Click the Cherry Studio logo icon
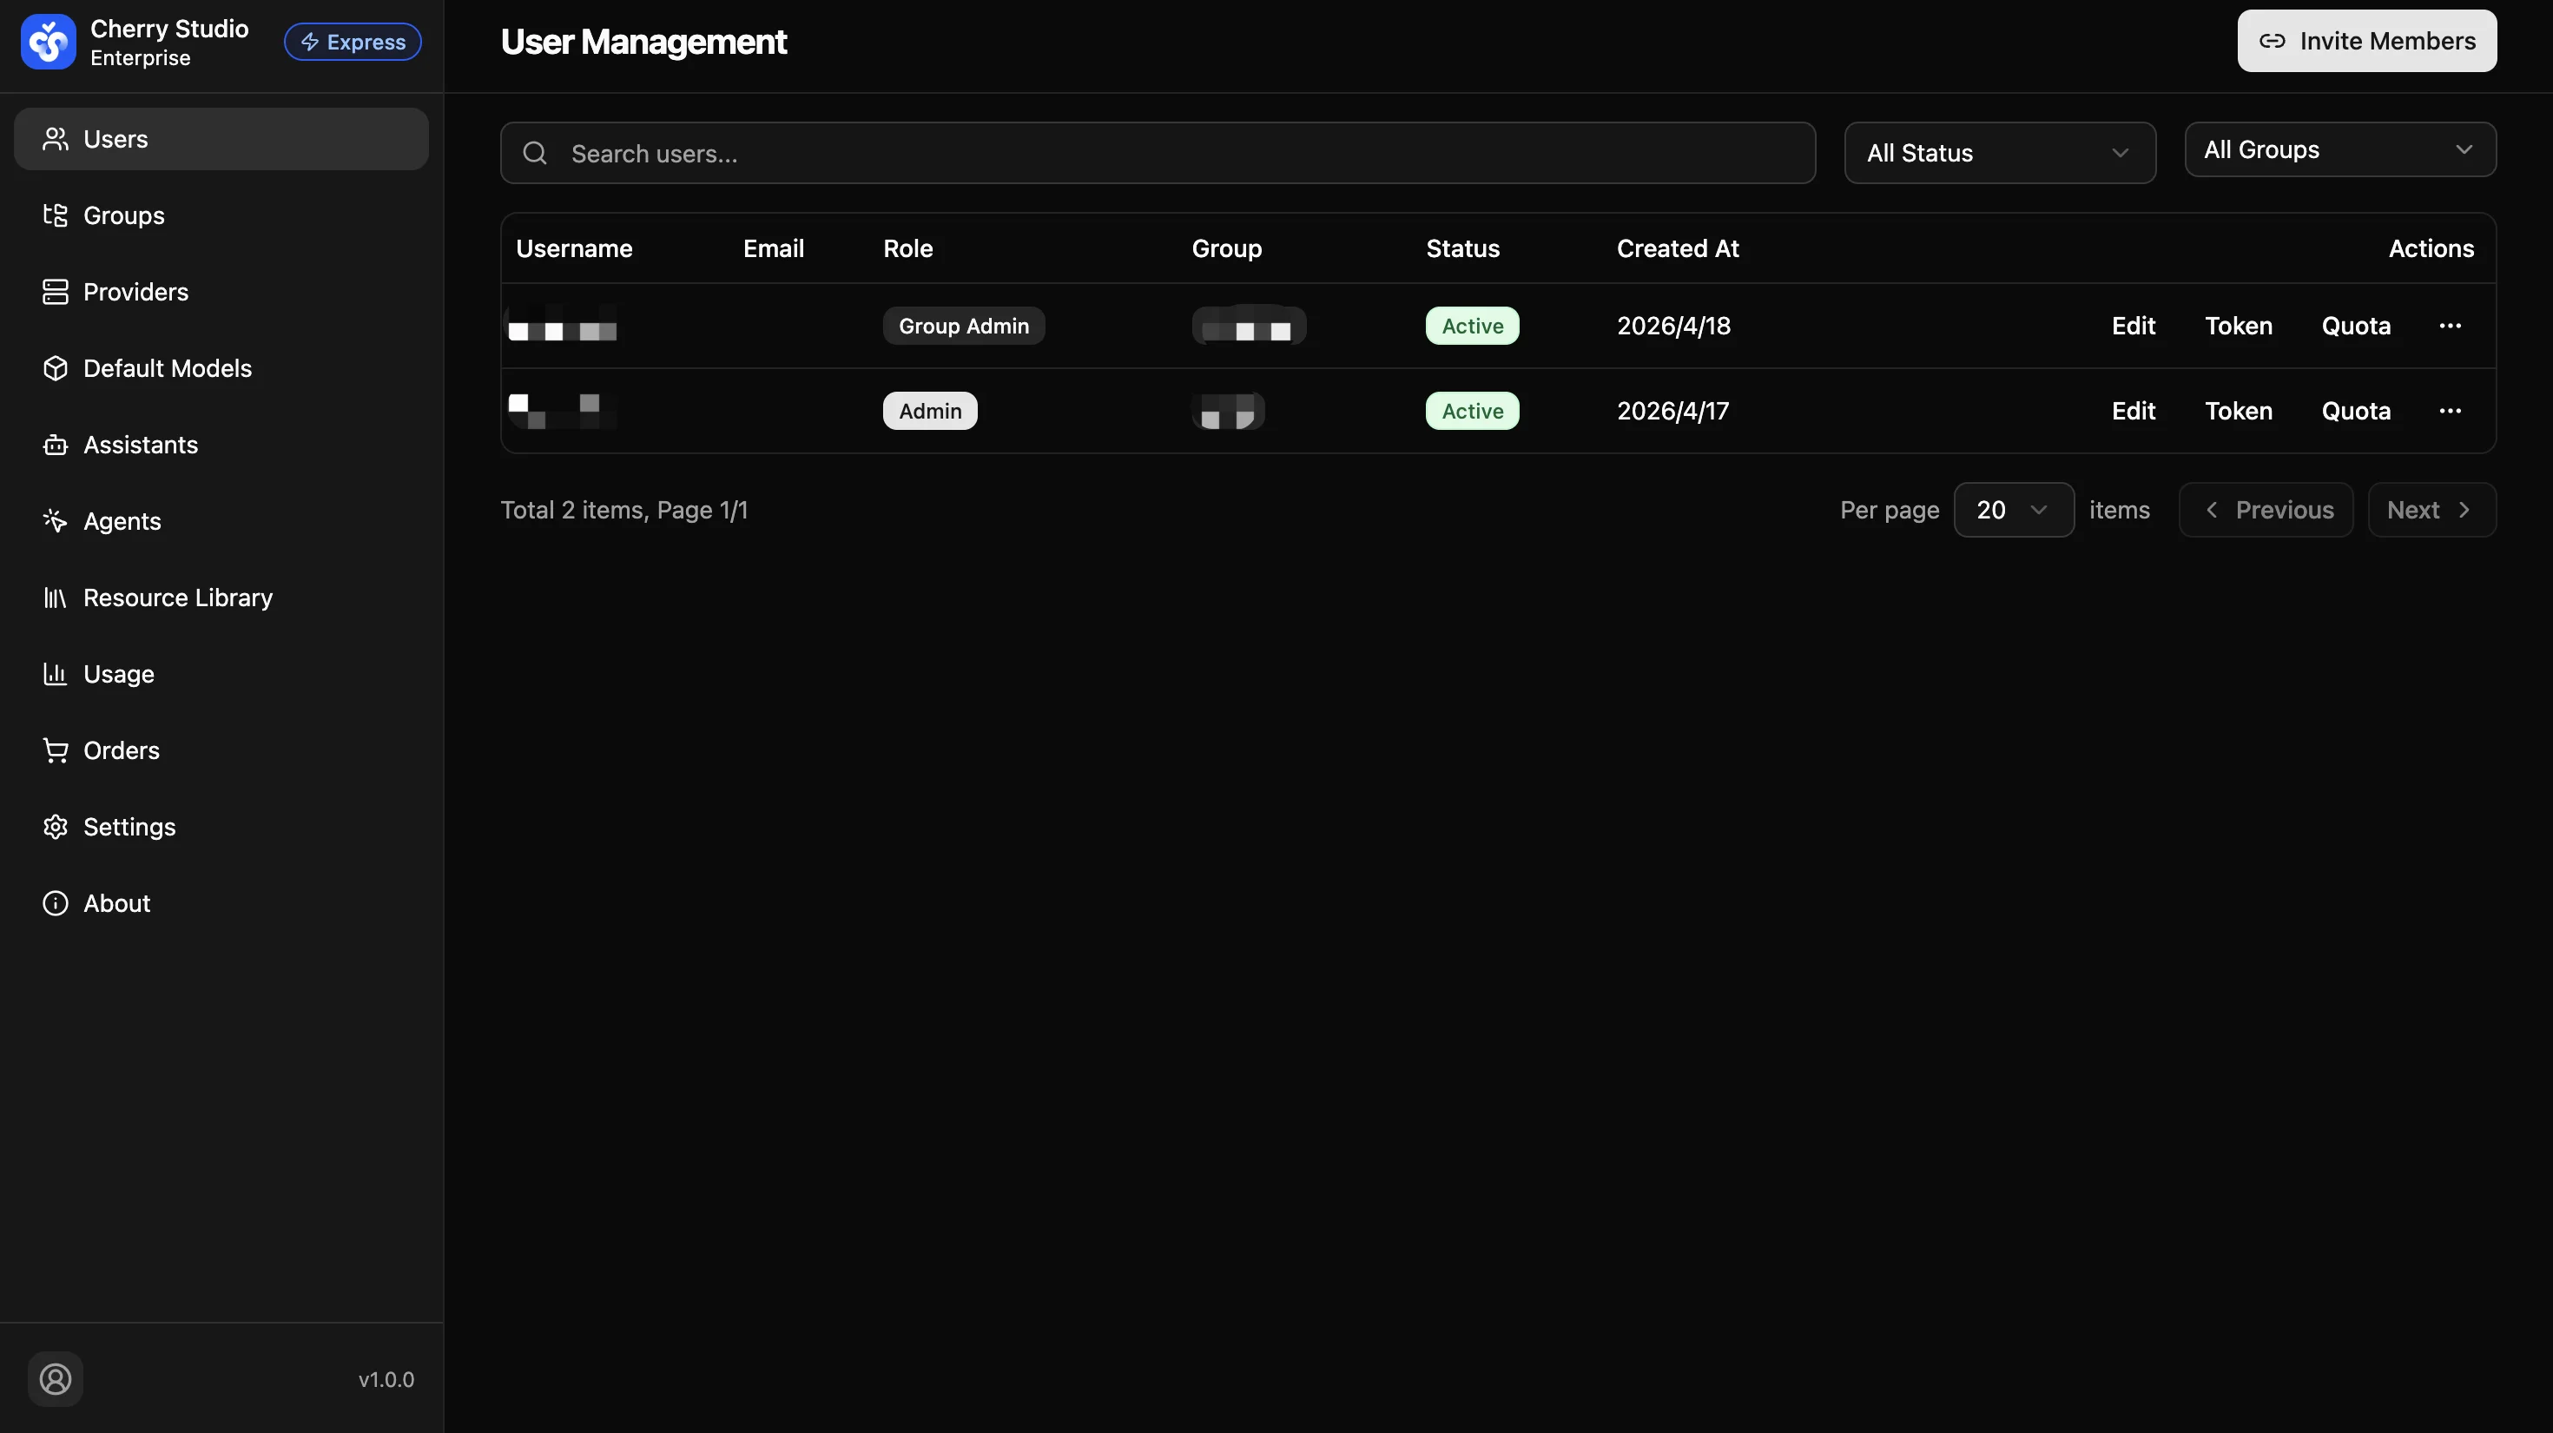The height and width of the screenshot is (1433, 2553). point(49,42)
